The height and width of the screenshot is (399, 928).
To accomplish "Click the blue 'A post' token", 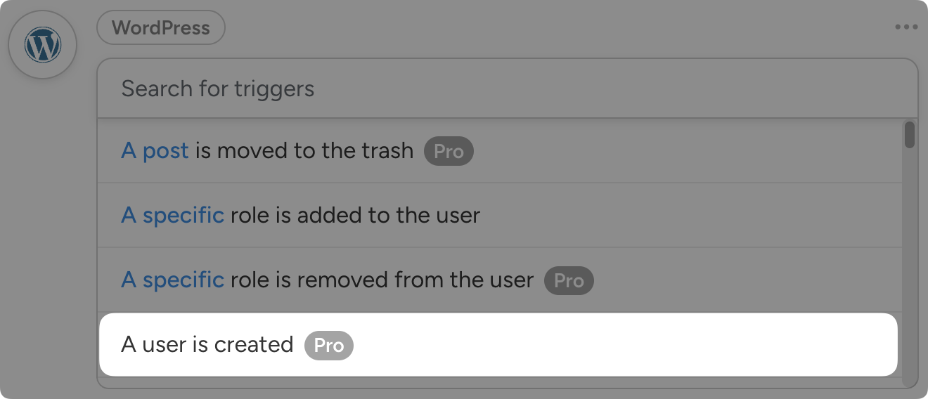I will [x=155, y=151].
